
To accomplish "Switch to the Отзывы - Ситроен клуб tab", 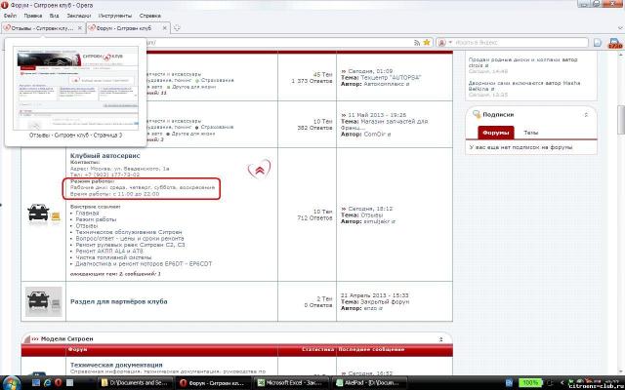I will pyautogui.click(x=40, y=28).
